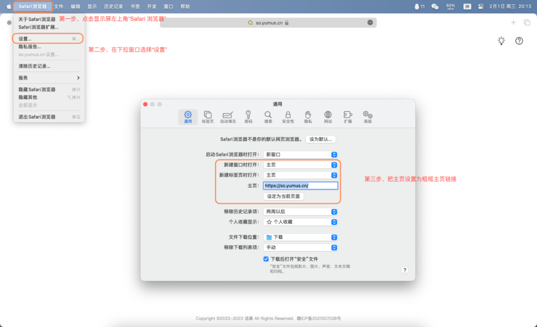Open the 新建标签页时打开 dropdown

[x=300, y=175]
